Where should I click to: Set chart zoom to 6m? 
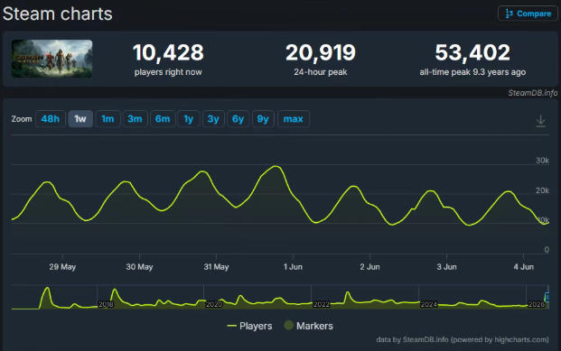[163, 119]
